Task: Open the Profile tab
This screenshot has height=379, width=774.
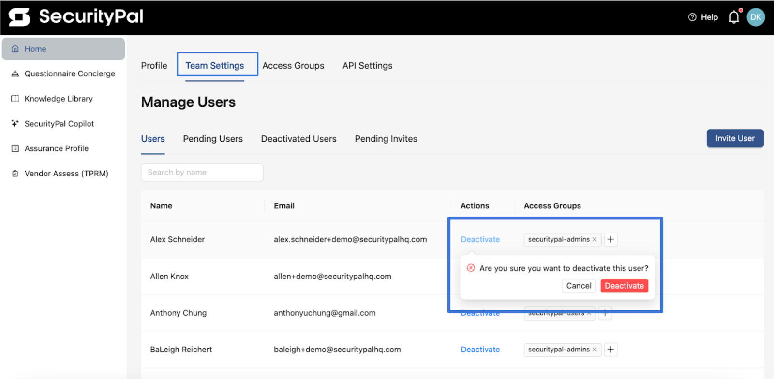Action: (154, 66)
